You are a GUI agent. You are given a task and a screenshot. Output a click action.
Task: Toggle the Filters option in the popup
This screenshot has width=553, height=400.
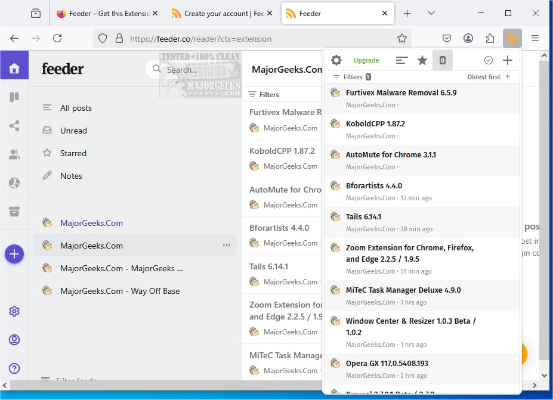pyautogui.click(x=351, y=76)
